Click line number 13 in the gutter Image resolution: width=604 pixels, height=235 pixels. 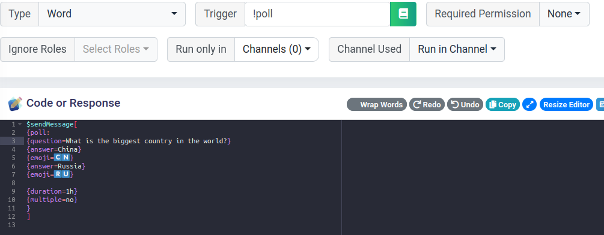(11, 225)
